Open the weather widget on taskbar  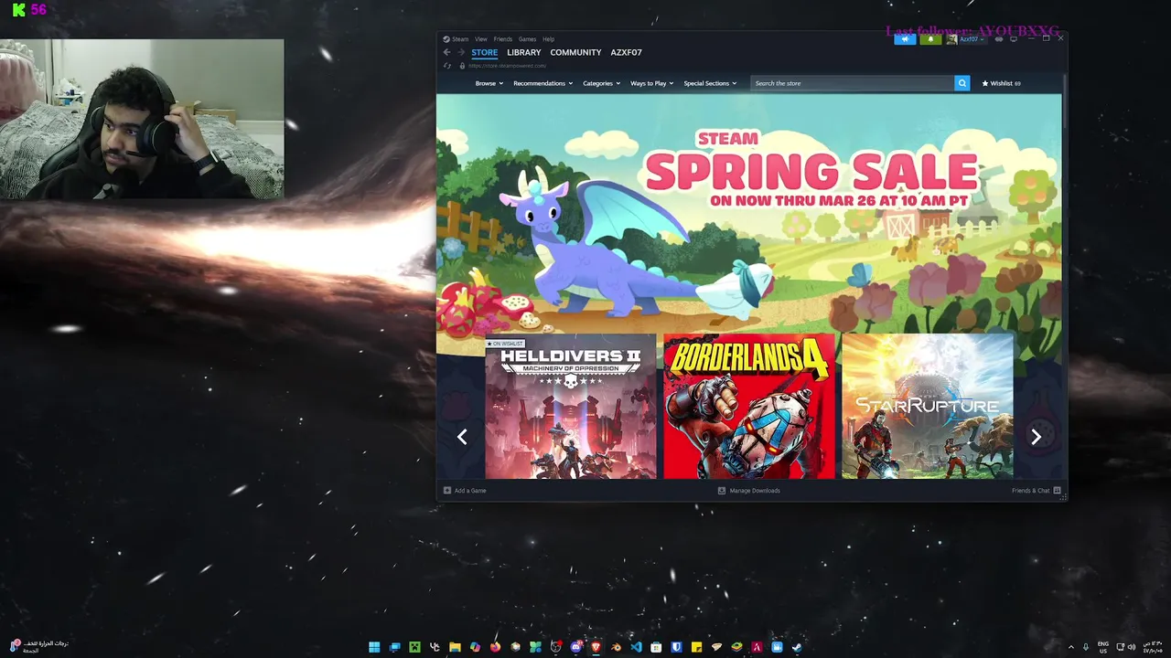pos(38,646)
